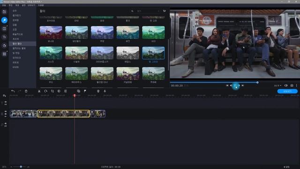Select the first clip on the video track
Image resolution: width=300 pixels, height=169 pixels.
[x=23, y=114]
